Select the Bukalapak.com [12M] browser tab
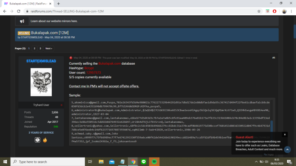296x166 pixels. pos(28,4)
